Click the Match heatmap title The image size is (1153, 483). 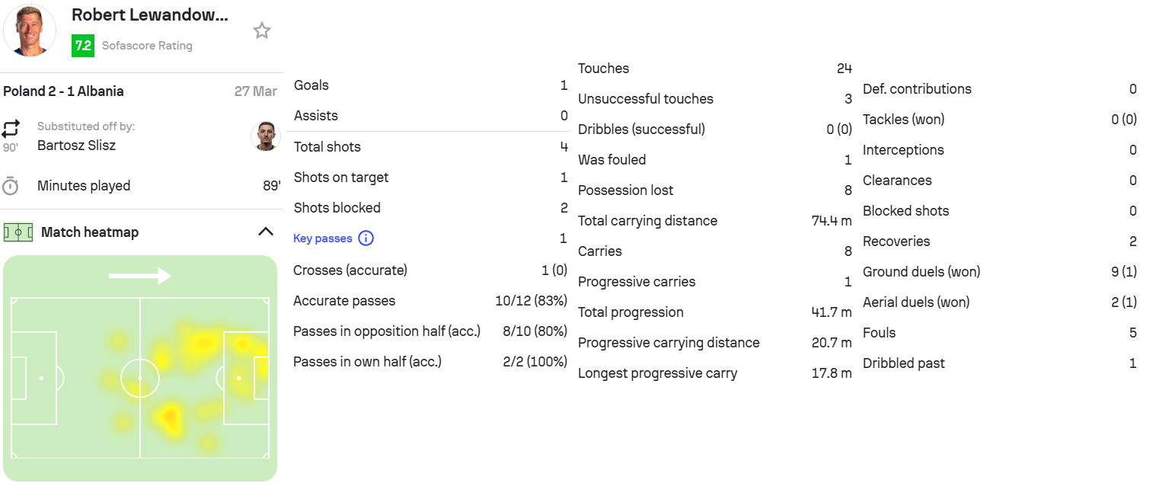[90, 232]
